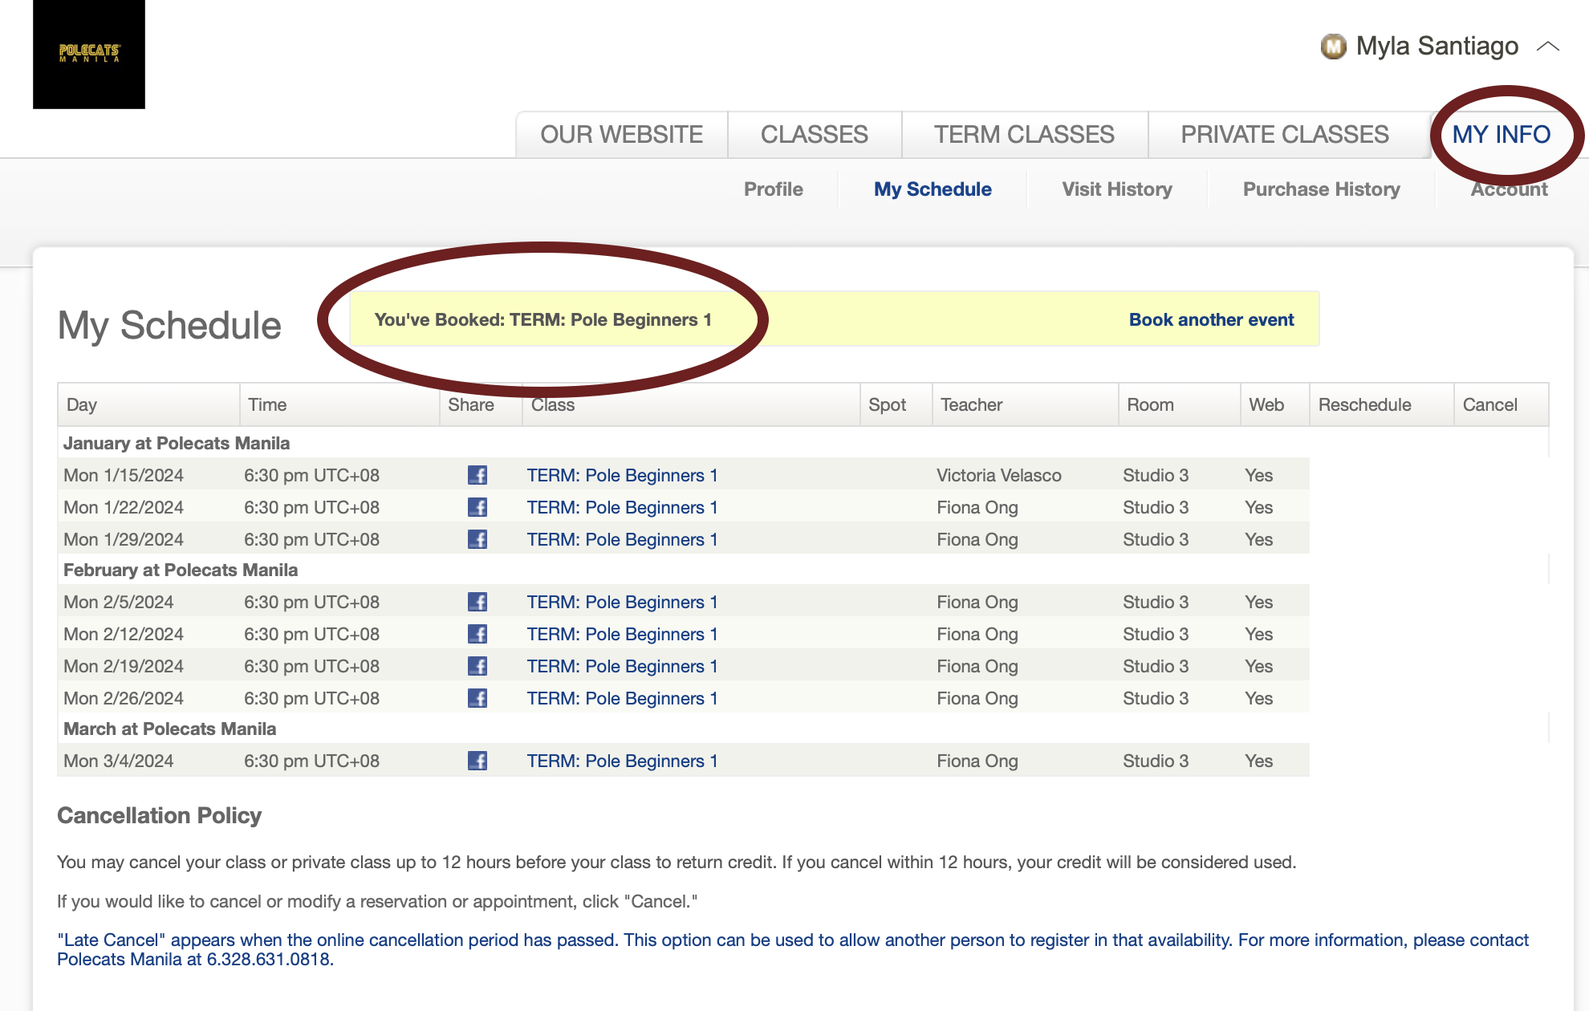Click the Book another event link
This screenshot has width=1589, height=1011.
1211,319
